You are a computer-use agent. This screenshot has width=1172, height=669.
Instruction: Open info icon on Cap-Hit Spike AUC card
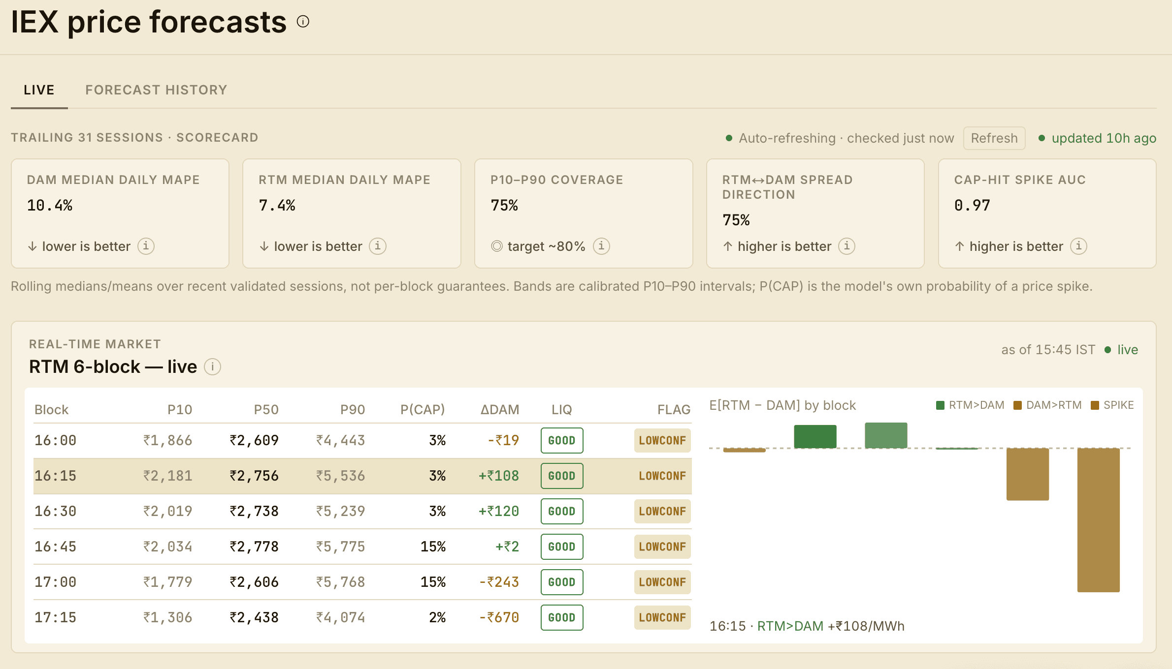[x=1079, y=246]
